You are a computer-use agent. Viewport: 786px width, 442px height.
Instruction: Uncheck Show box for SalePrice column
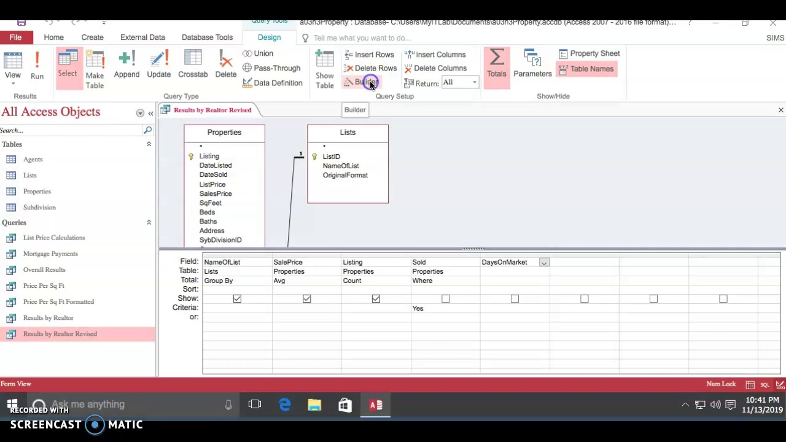coord(306,298)
